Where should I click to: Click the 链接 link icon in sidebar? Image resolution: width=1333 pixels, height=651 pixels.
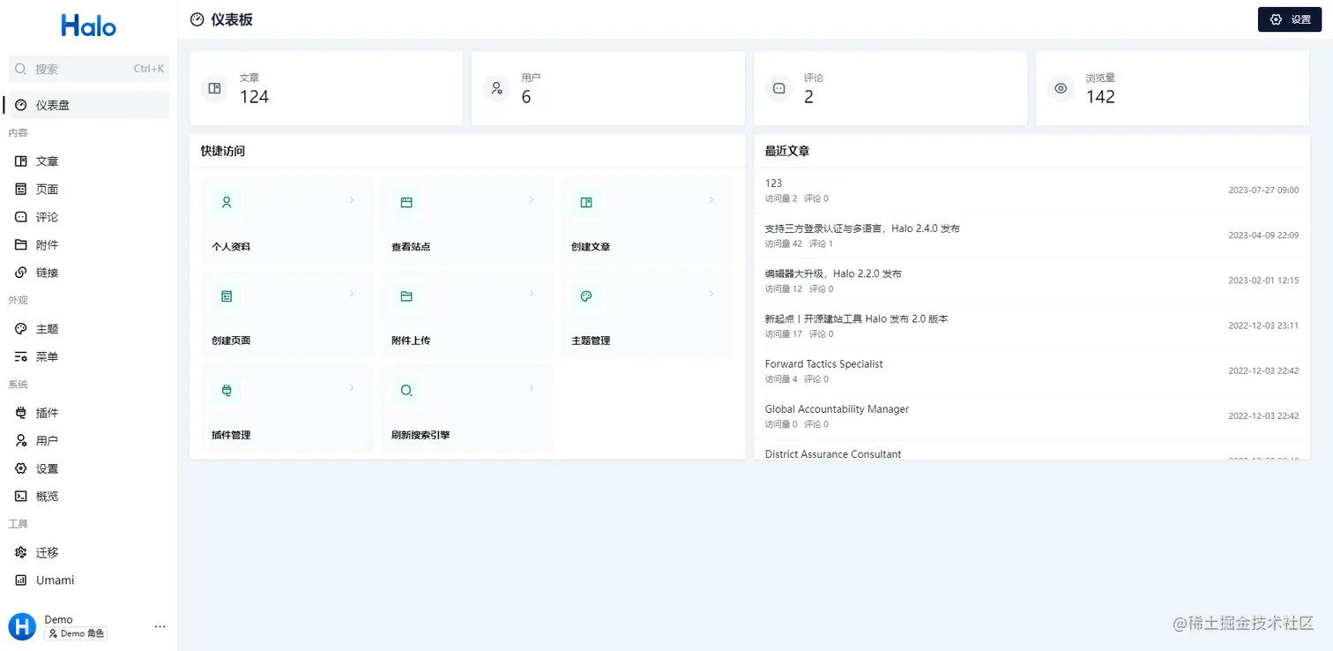pos(21,273)
